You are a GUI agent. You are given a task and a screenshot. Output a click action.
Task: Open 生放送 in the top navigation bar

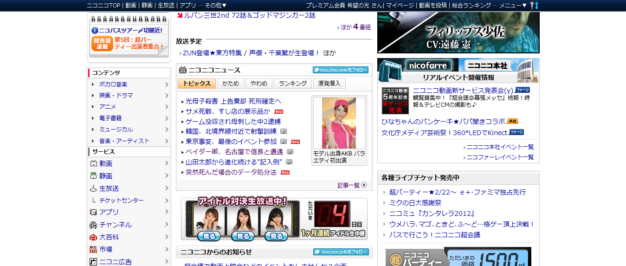pos(166,5)
